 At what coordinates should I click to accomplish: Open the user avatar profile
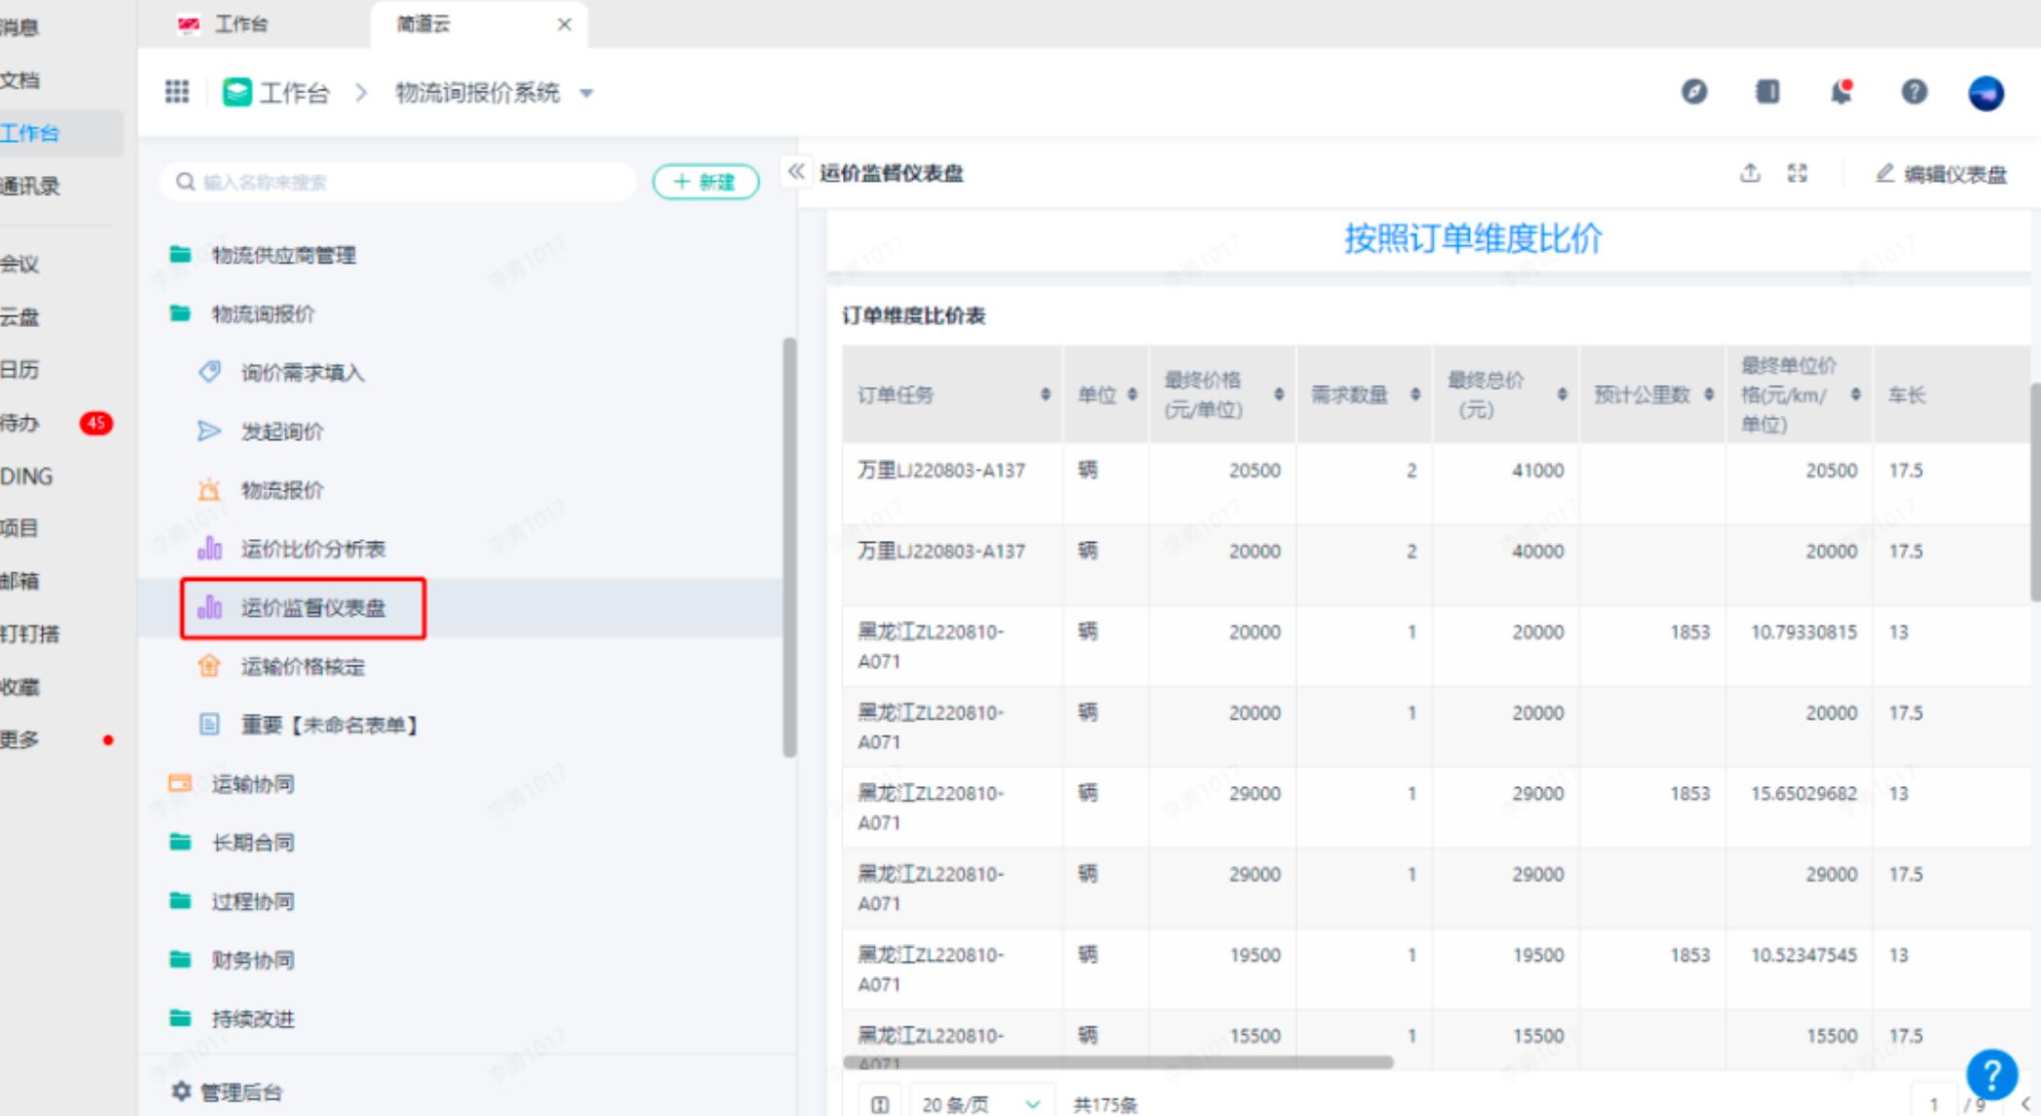pyautogui.click(x=1985, y=93)
